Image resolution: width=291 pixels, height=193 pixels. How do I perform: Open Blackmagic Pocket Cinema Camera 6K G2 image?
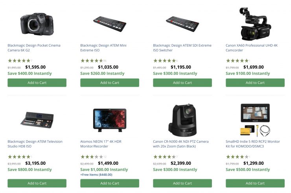point(37,24)
